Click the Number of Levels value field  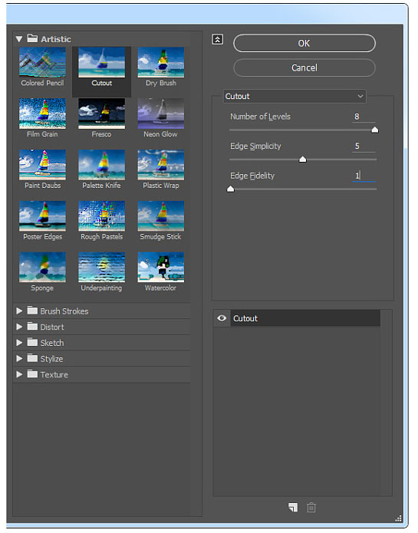click(364, 117)
